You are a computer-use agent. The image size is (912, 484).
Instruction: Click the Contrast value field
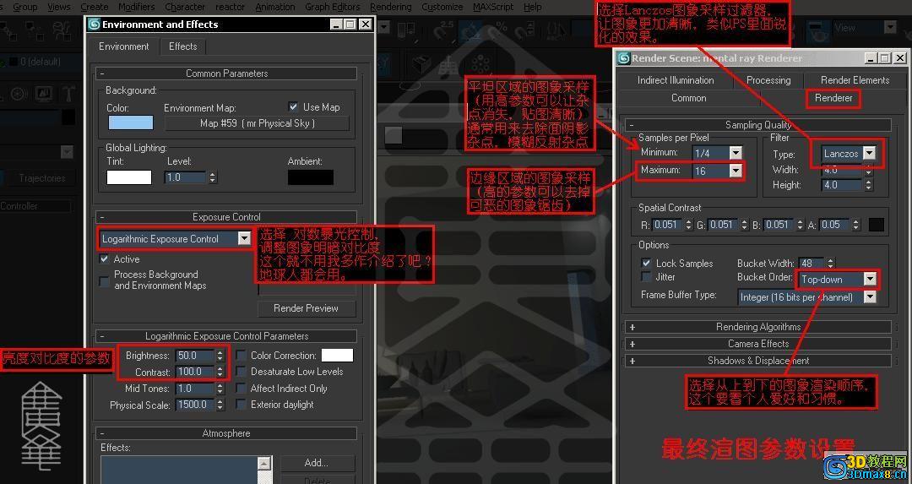click(195, 372)
